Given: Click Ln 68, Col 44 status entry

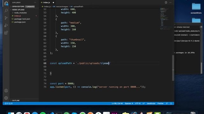Looking at the screenshot, I should pyautogui.click(x=117, y=104).
